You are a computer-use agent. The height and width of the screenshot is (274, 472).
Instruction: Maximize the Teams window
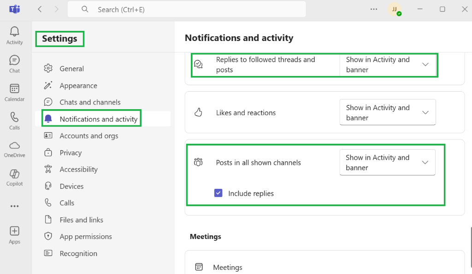[442, 9]
